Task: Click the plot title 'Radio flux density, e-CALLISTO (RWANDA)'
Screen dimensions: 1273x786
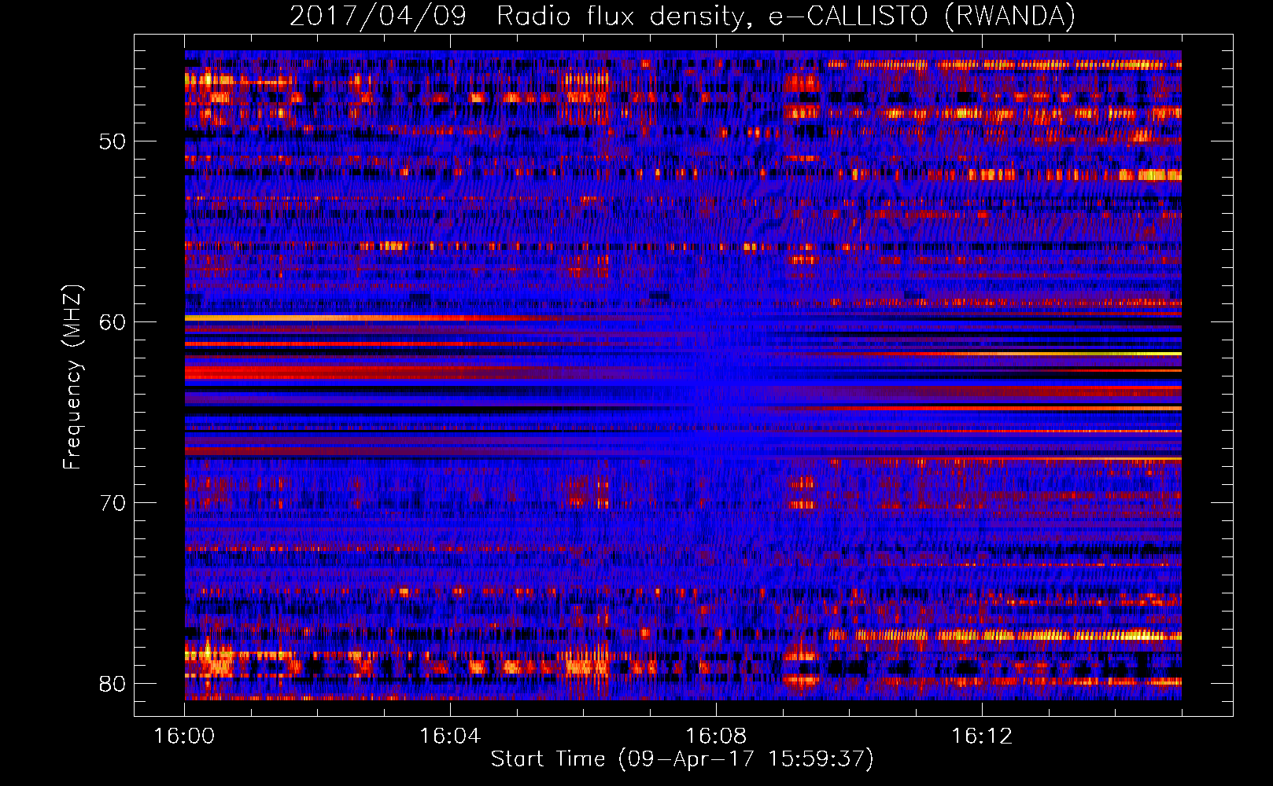Action: coord(786,16)
